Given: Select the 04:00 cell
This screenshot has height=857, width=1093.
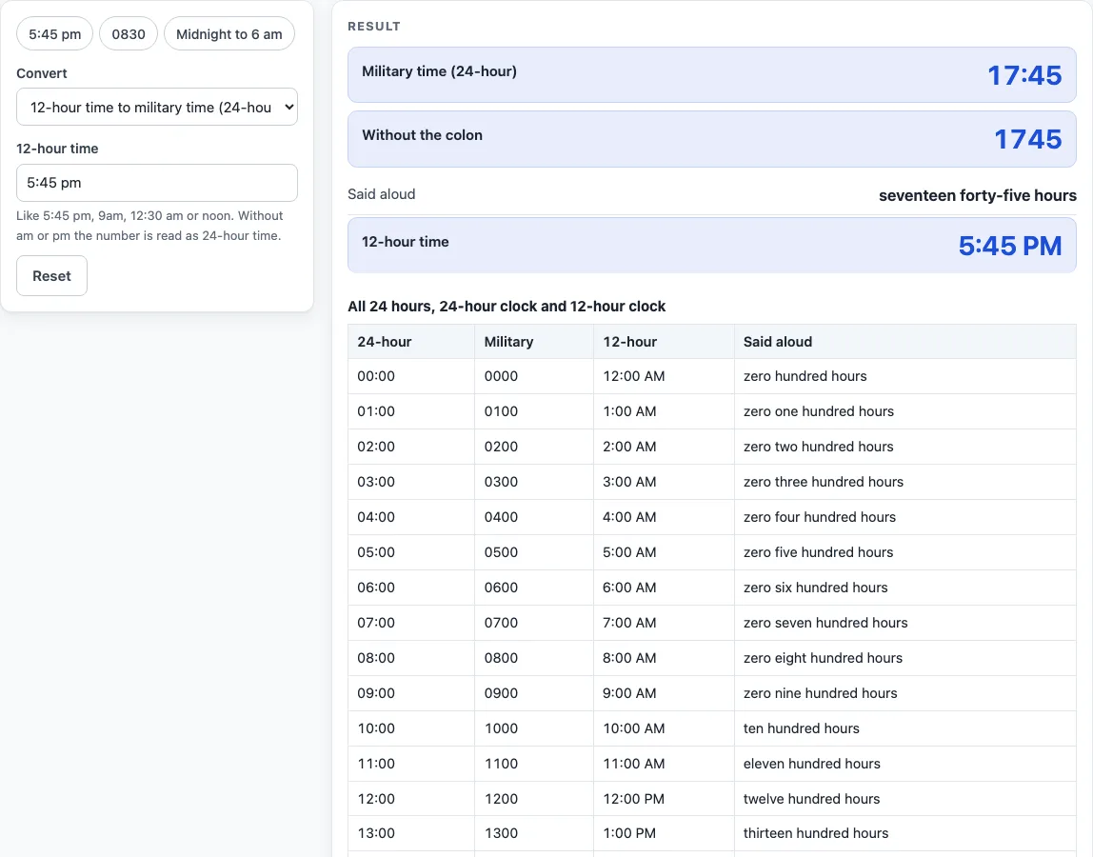Looking at the screenshot, I should [411, 517].
